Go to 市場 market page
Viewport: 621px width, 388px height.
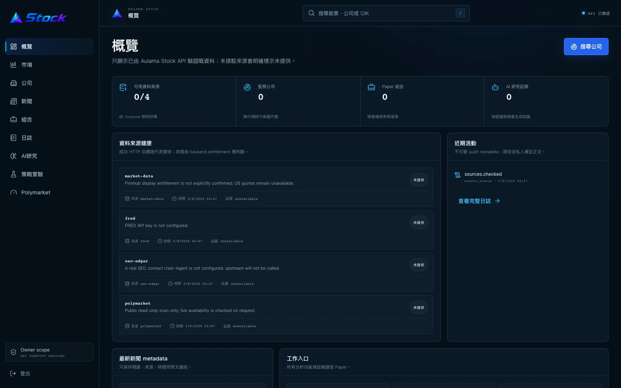coord(49,65)
